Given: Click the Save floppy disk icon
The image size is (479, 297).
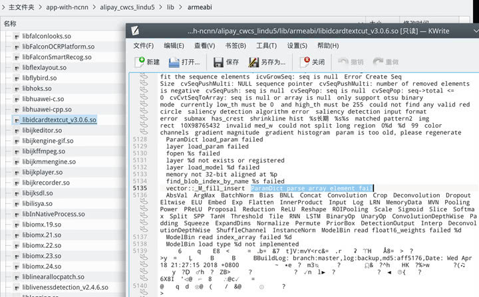Looking at the screenshot, I should tap(218, 62).
